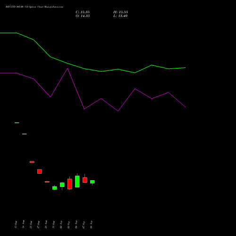Screen dimensions: 236x236
Task: Click the green candlestick for 02 Sep
Action: pos(62,185)
